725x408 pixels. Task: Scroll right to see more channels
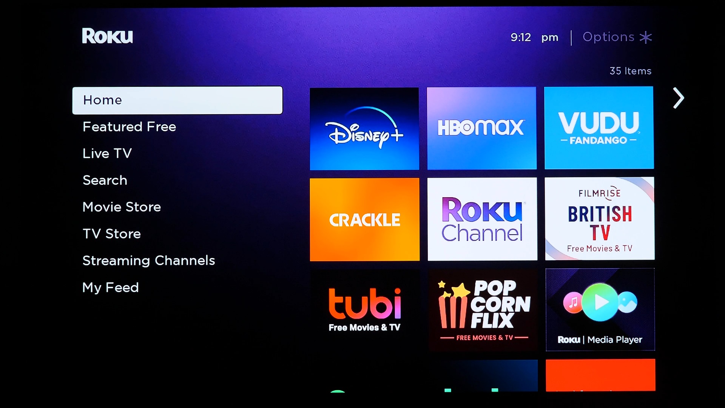[x=678, y=97]
